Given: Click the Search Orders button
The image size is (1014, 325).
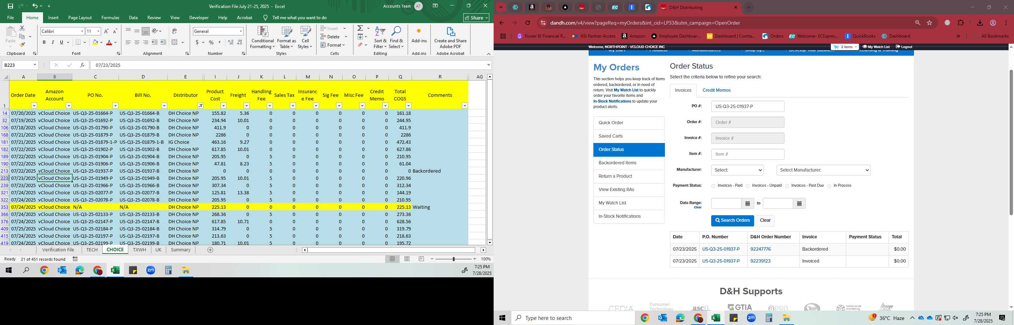Looking at the screenshot, I should pyautogui.click(x=732, y=221).
